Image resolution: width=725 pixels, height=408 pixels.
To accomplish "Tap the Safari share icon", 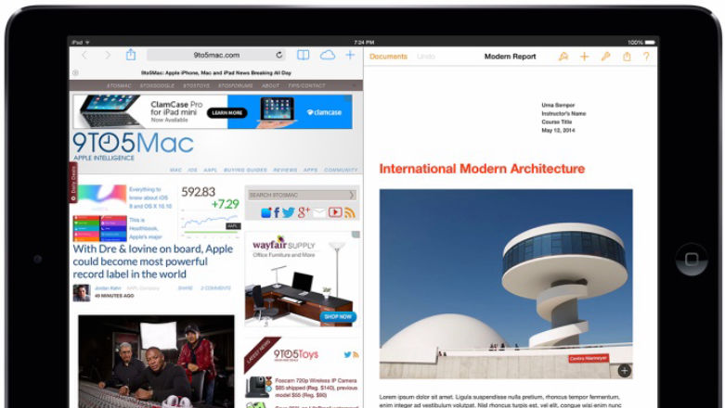I will [131, 56].
